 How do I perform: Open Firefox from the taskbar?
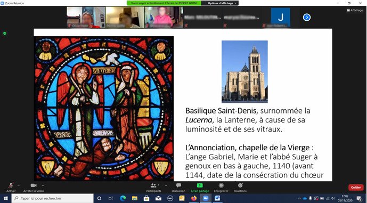click(194, 198)
